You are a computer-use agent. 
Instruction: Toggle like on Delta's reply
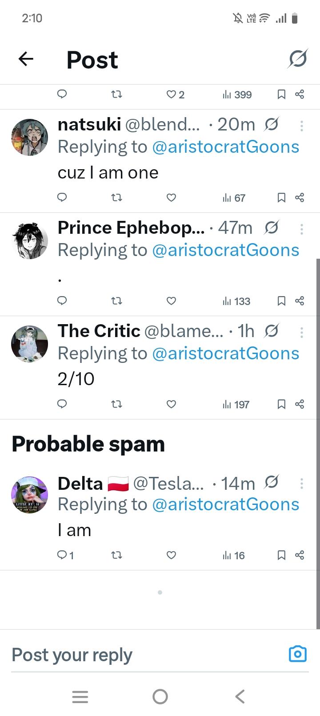(172, 555)
